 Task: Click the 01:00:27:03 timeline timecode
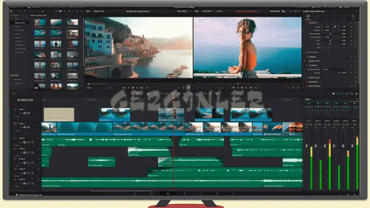pyautogui.click(x=25, y=100)
